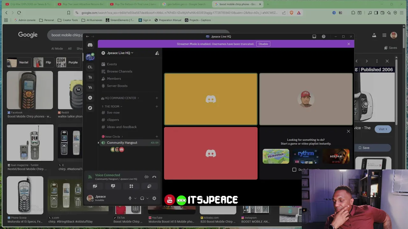The height and width of the screenshot is (229, 408).
Task: Open the Creator Tools bookmark folder
Action: point(68,20)
